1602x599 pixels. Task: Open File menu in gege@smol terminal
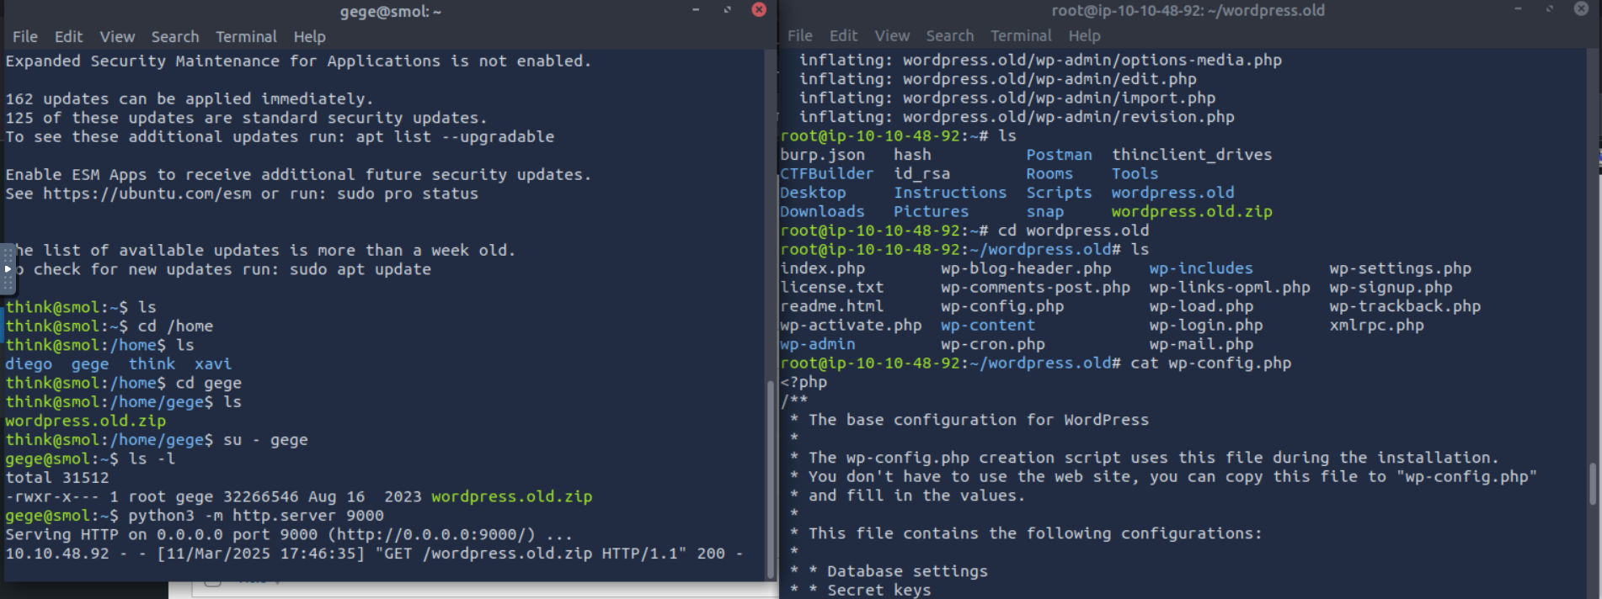click(24, 37)
